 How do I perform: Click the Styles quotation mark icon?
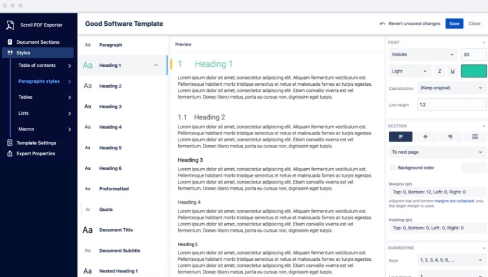(x=10, y=53)
